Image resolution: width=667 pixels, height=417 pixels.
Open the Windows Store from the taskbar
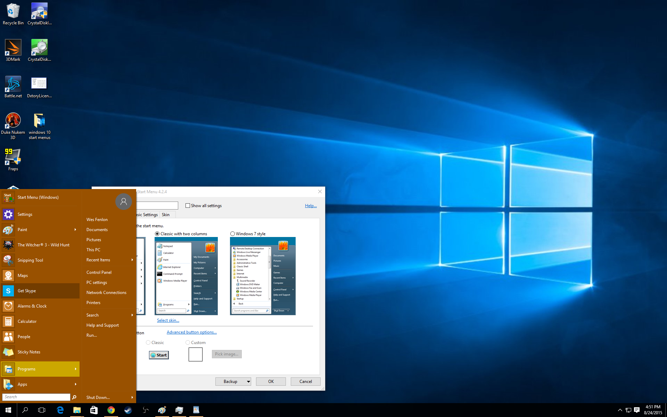[94, 410]
